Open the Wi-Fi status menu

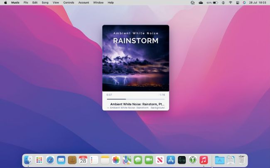[x=230, y=2]
